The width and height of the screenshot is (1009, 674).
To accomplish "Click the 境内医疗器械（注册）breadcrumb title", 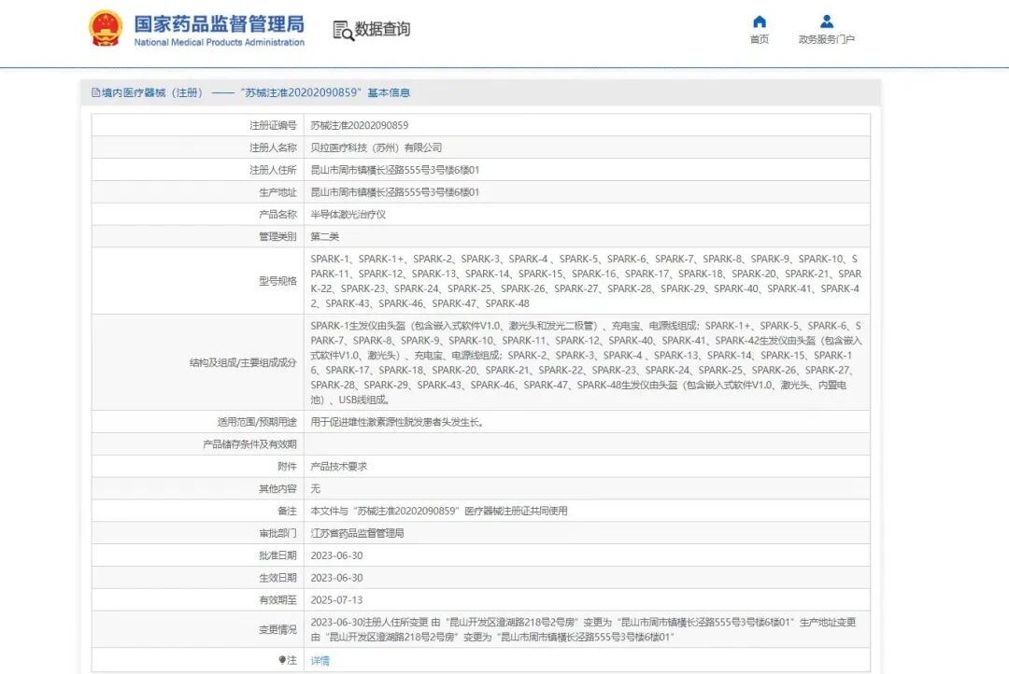I will pos(153,92).
